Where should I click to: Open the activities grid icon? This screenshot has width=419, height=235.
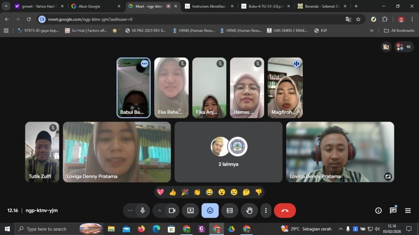pos(408,211)
